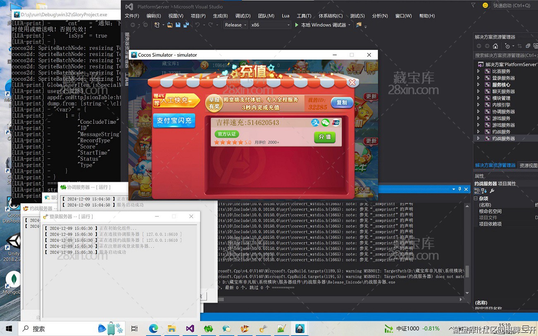538x336 pixels.
Task: Click the blue 复制 copy ID button
Action: [x=341, y=103]
